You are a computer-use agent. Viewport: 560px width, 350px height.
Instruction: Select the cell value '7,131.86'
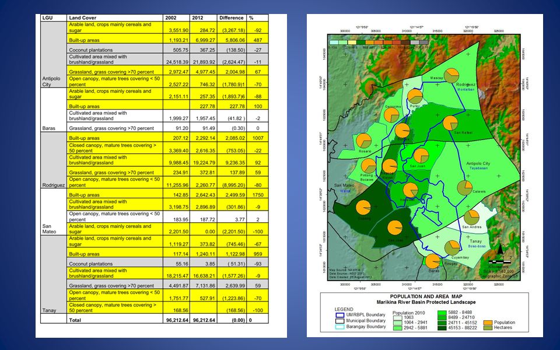[205, 286]
